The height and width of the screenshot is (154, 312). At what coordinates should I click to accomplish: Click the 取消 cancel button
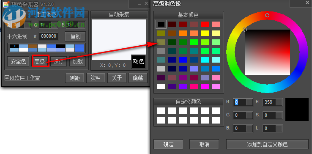(x=204, y=144)
